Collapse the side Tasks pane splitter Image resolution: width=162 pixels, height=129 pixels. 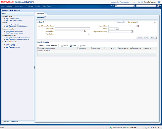coord(34,68)
